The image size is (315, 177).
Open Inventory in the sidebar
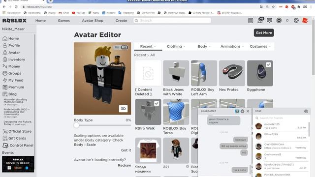pos(14,59)
